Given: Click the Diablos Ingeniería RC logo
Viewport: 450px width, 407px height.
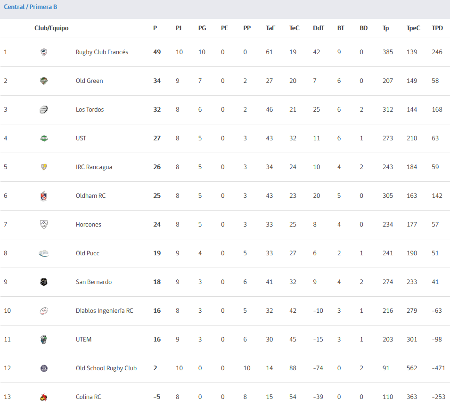Looking at the screenshot, I should tap(44, 311).
